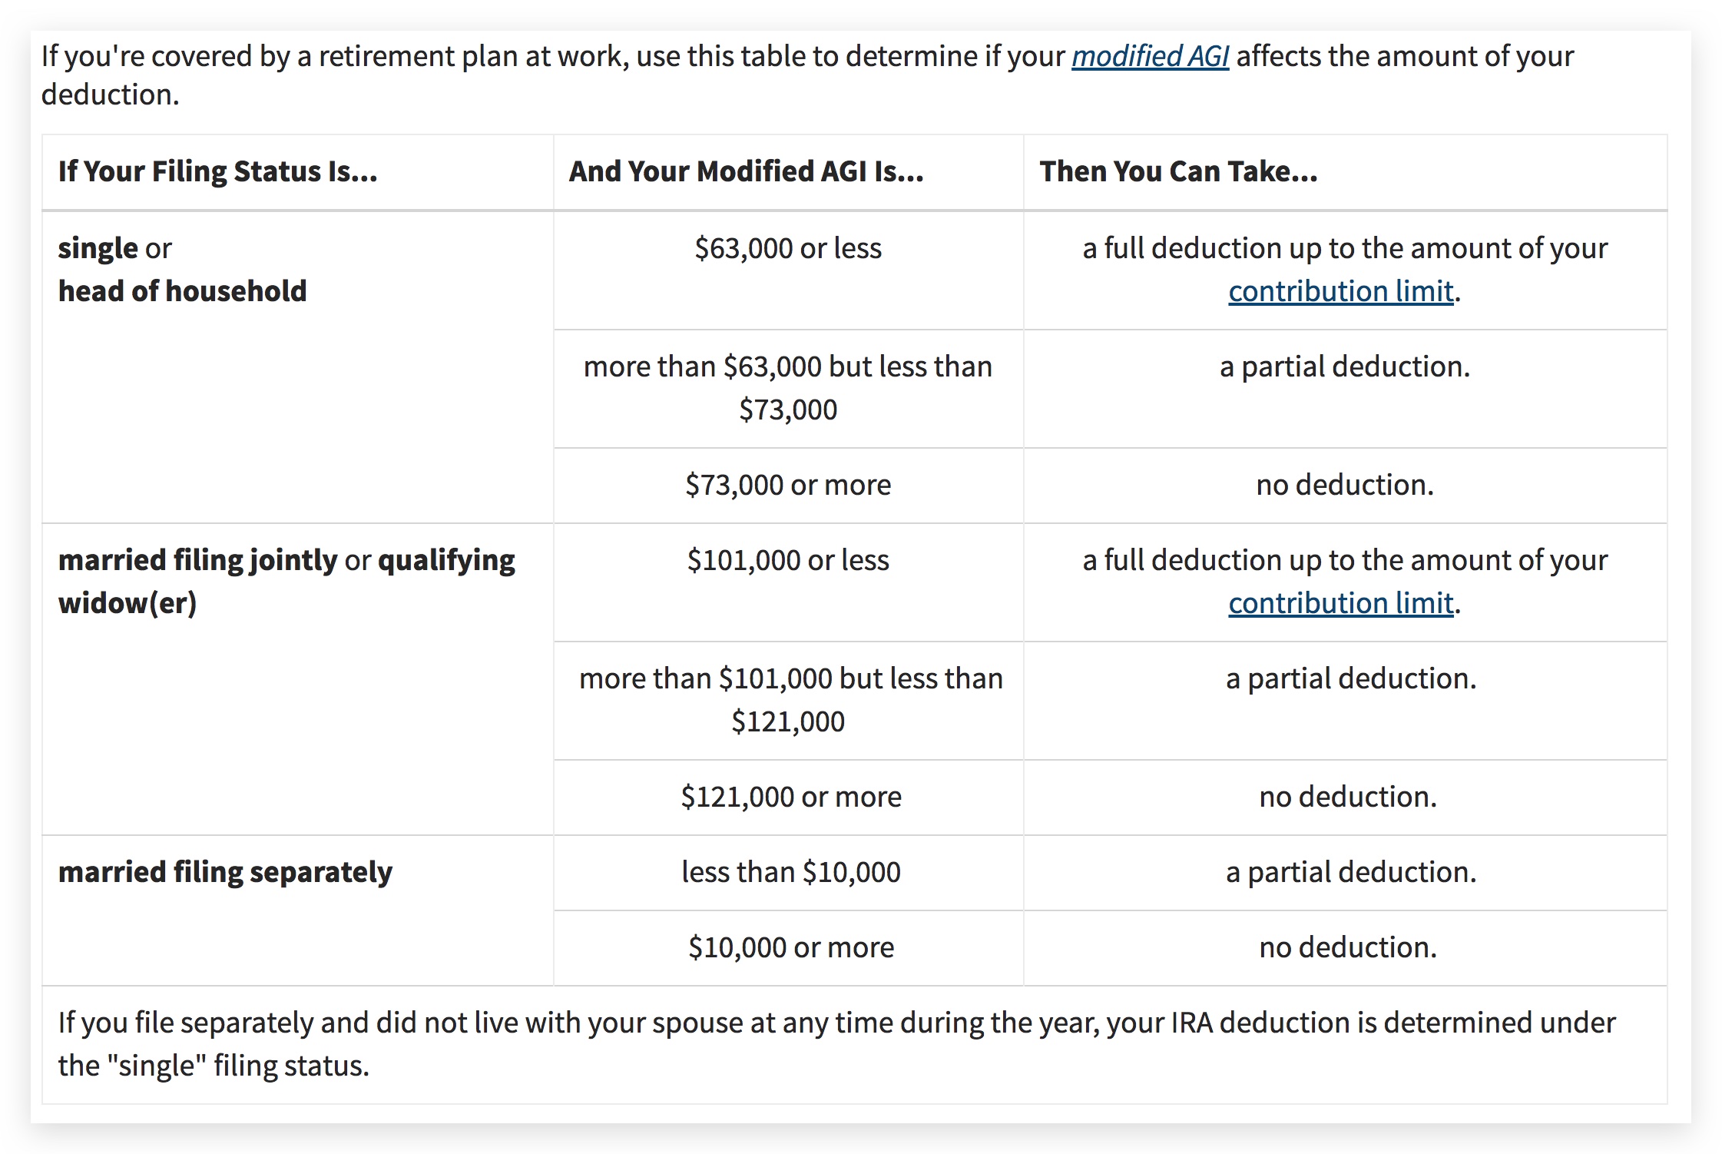The image size is (1722, 1154).
Task: Click the "less than $10,000" cell
Action: tap(790, 872)
